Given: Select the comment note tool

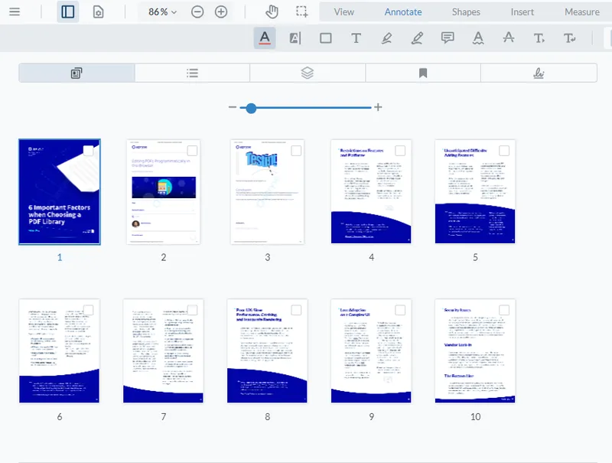Looking at the screenshot, I should coord(448,38).
